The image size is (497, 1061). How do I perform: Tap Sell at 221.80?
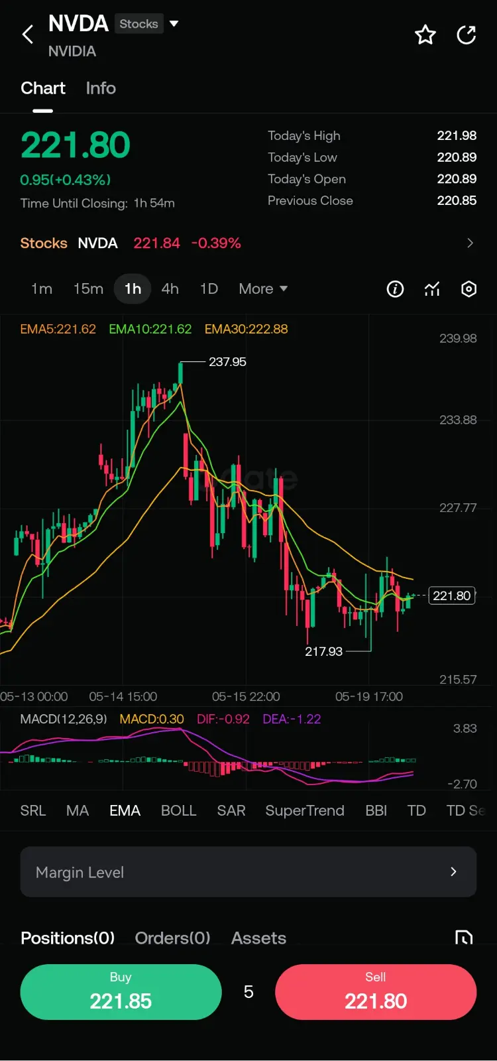pyautogui.click(x=376, y=991)
